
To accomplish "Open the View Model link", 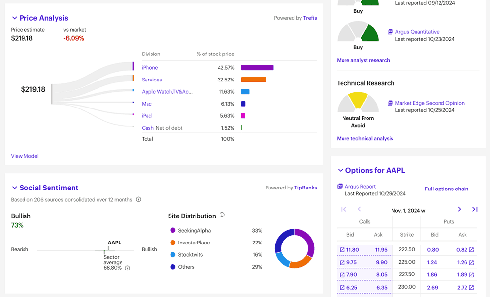I will pyautogui.click(x=24, y=156).
